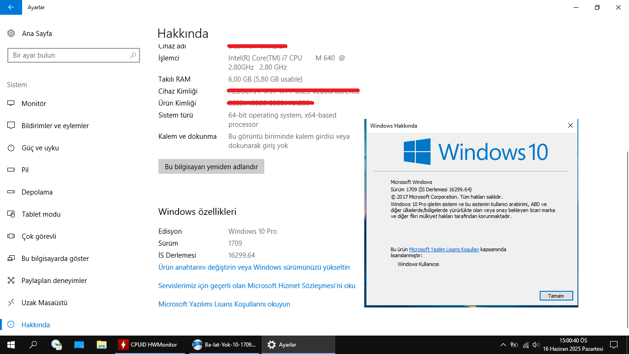Click the 'Cihaz Kimliği' label
The height and width of the screenshot is (354, 629).
click(x=178, y=91)
